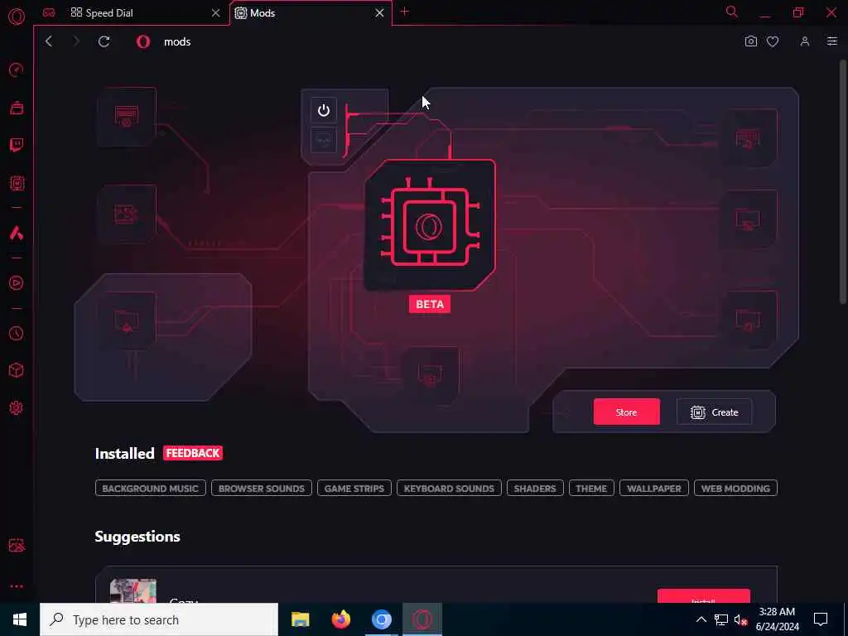Image resolution: width=848 pixels, height=636 pixels.
Task: Open Extensions cube icon in sidebar
Action: [17, 370]
